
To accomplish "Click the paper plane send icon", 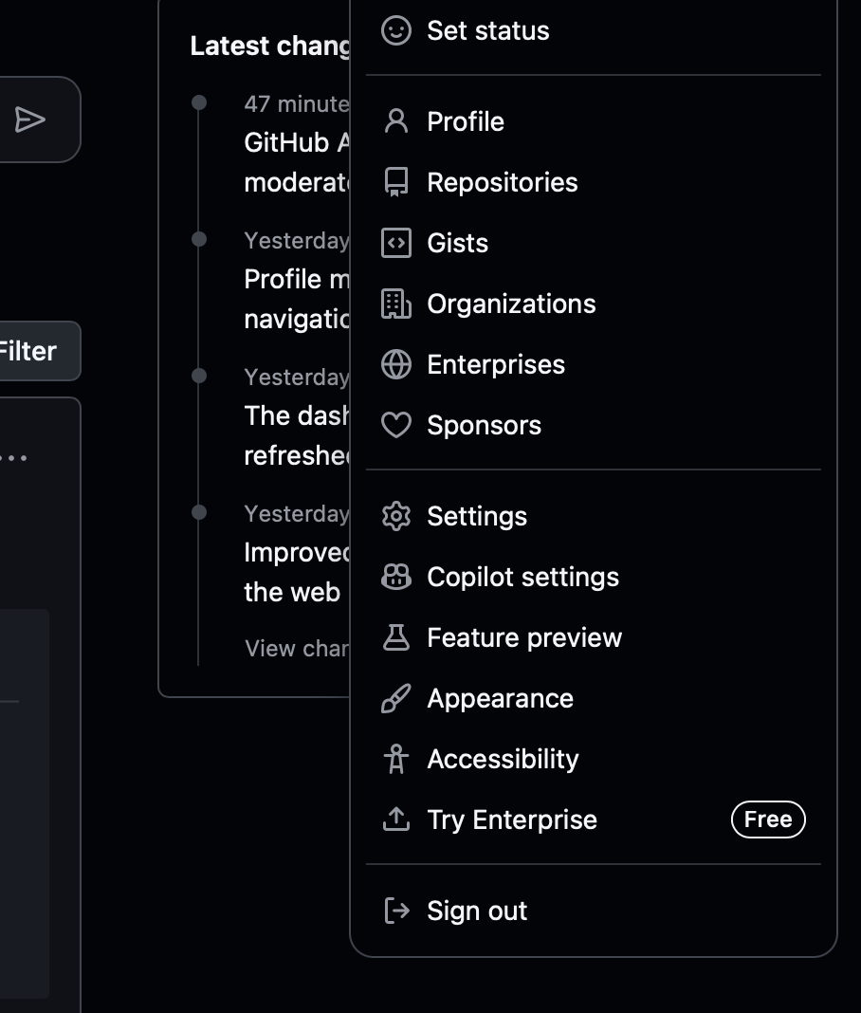I will [x=29, y=120].
